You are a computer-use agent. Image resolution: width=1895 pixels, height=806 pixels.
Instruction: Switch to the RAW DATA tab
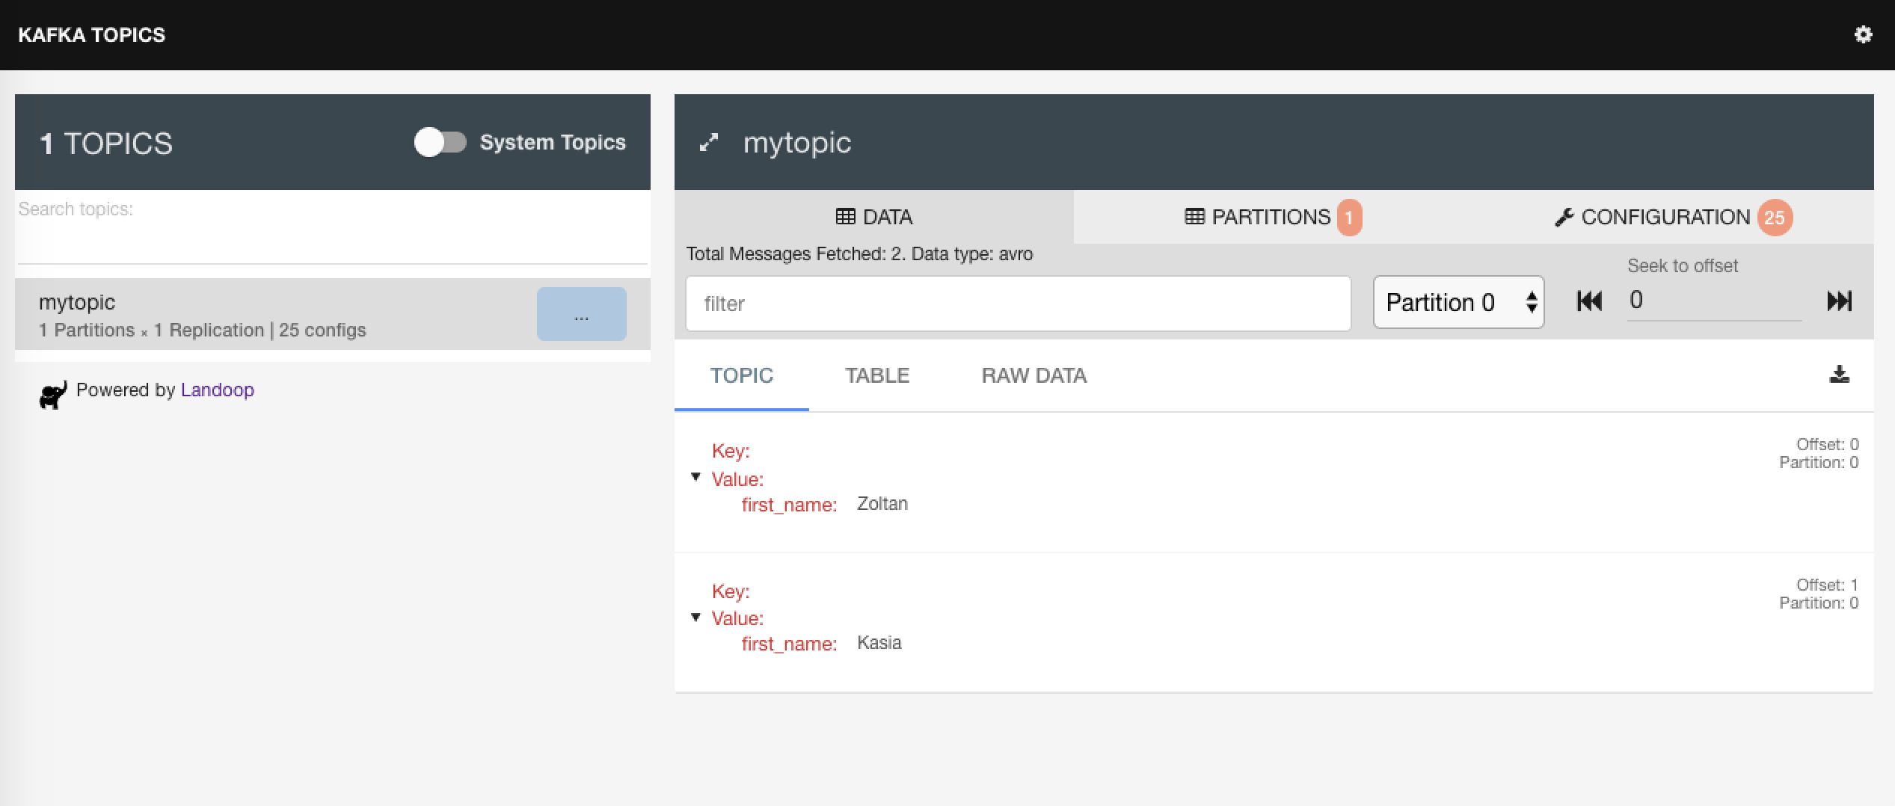point(1034,375)
